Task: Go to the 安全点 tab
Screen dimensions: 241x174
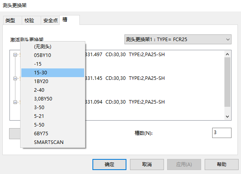Action: [50, 21]
